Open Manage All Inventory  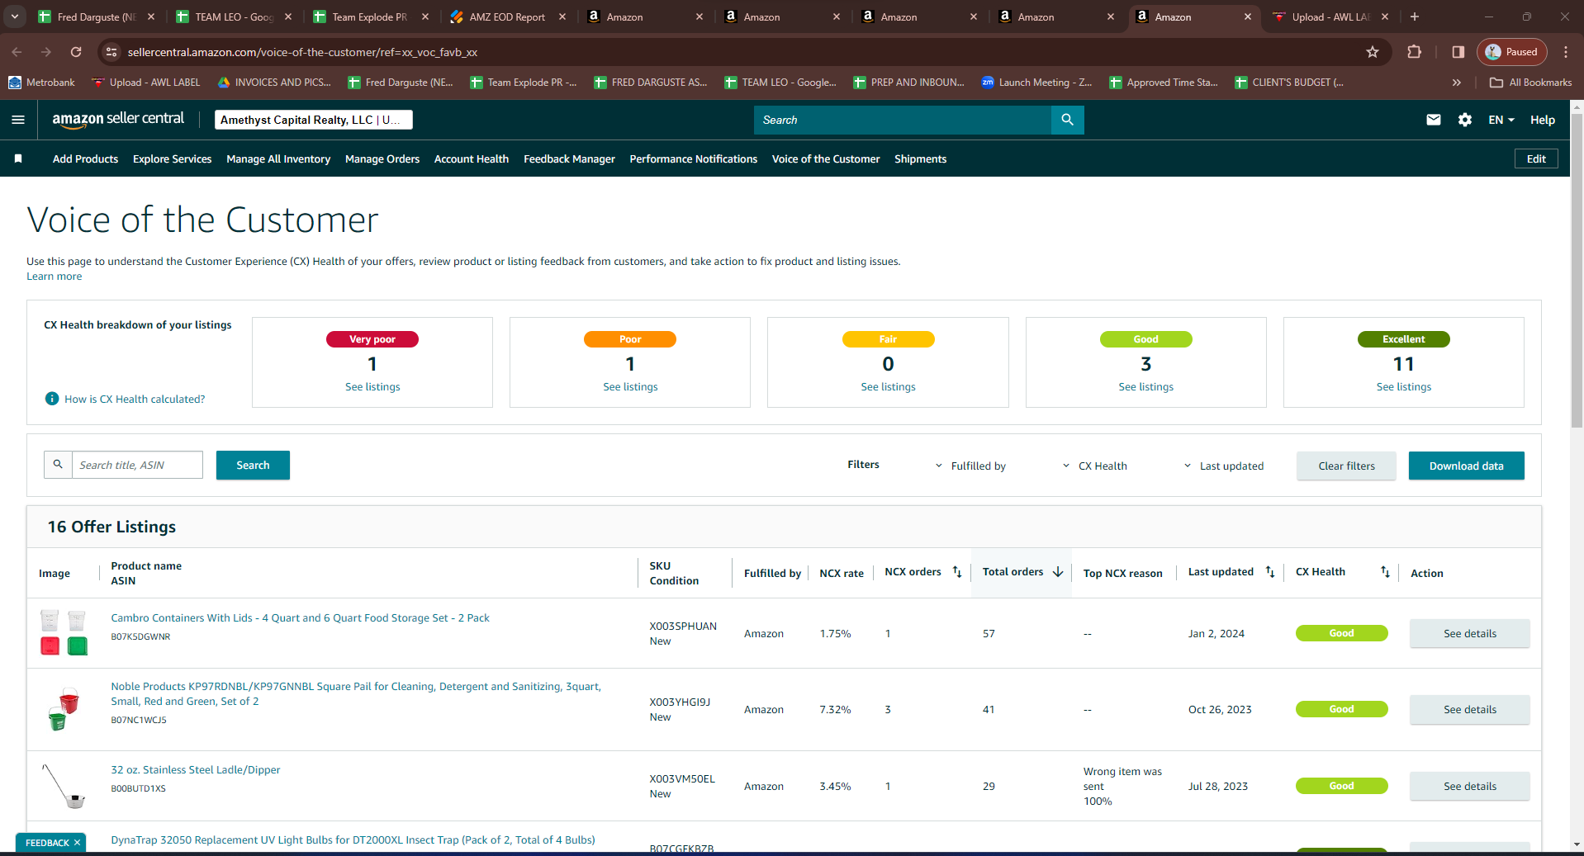pyautogui.click(x=278, y=158)
